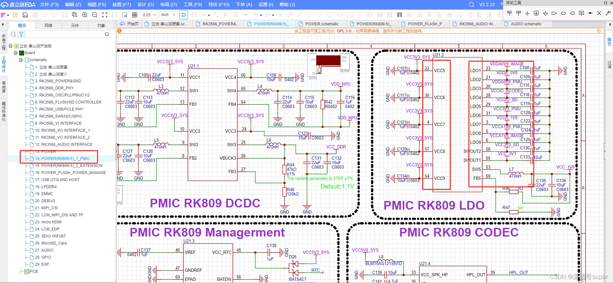Click the zoom out magnifier icon
The image size is (613, 283).
95,15
